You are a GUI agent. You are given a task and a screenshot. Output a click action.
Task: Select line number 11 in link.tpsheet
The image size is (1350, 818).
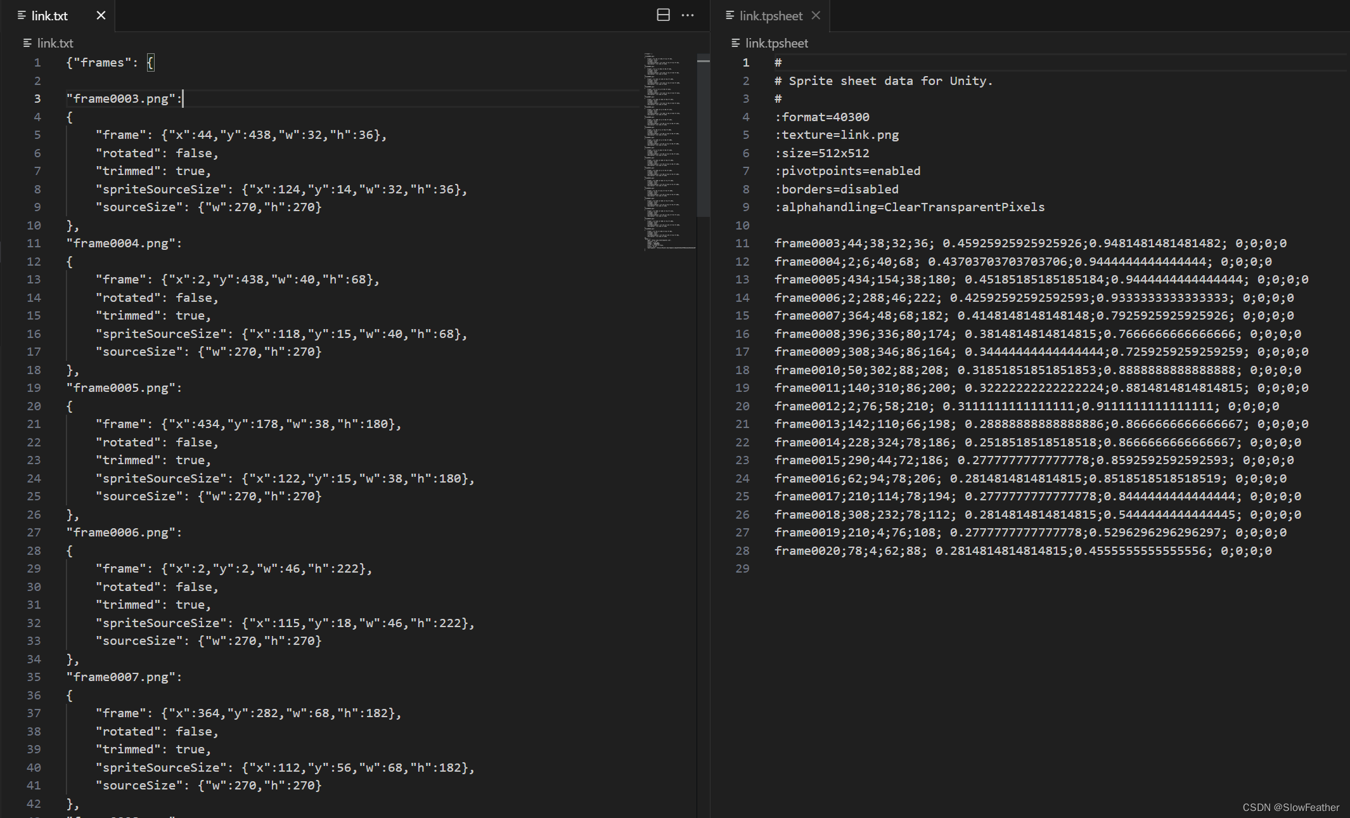pos(742,243)
